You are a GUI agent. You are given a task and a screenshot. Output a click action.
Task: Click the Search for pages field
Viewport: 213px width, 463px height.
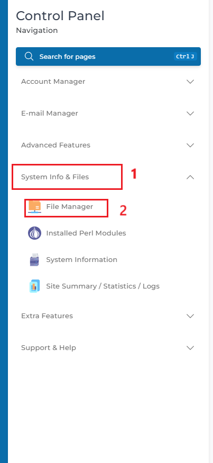point(108,56)
